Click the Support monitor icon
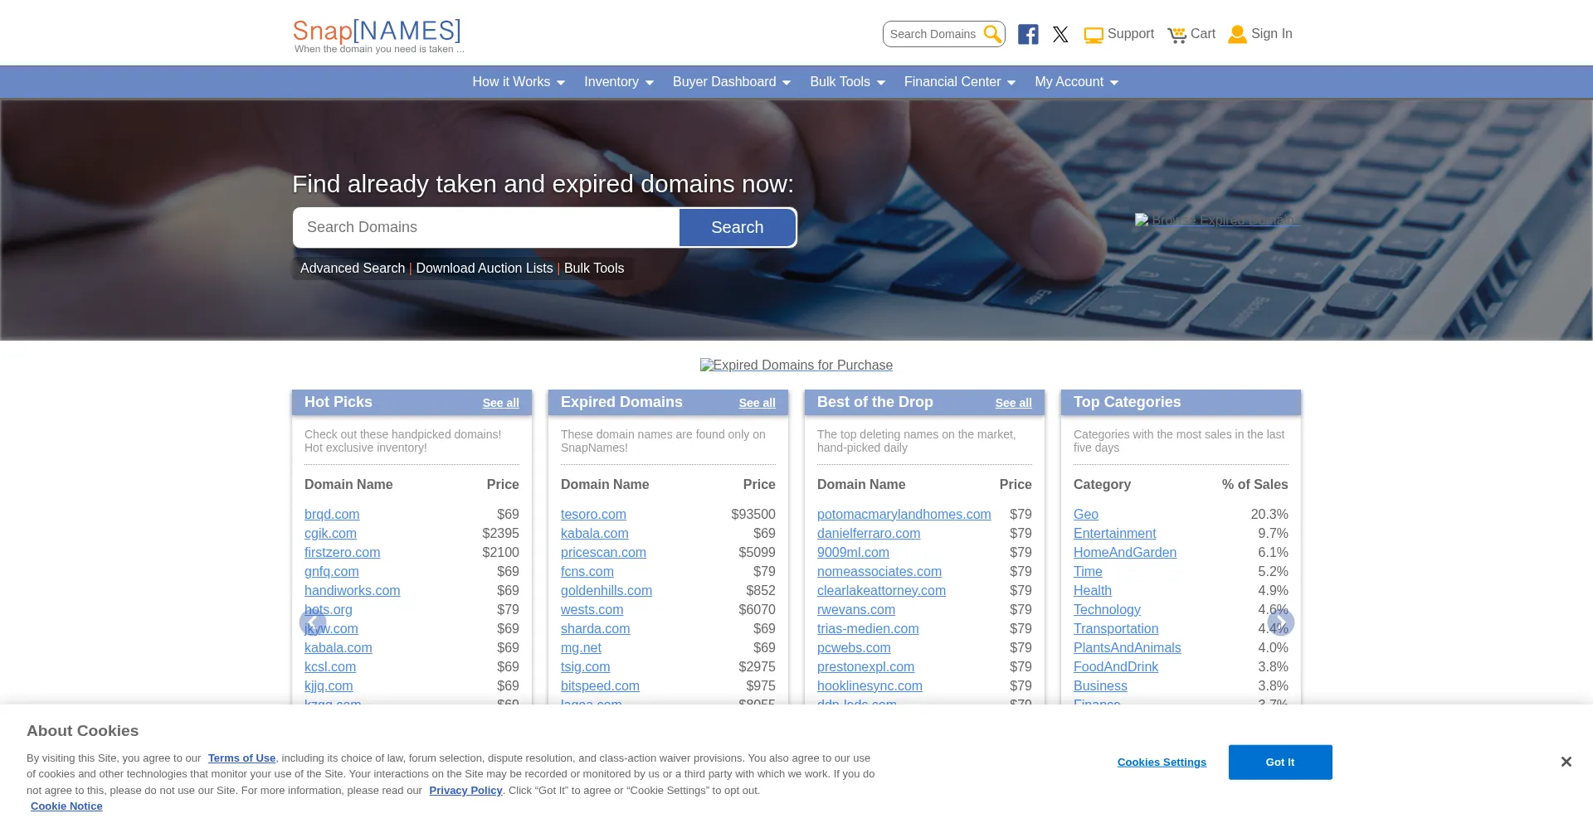 [1094, 35]
